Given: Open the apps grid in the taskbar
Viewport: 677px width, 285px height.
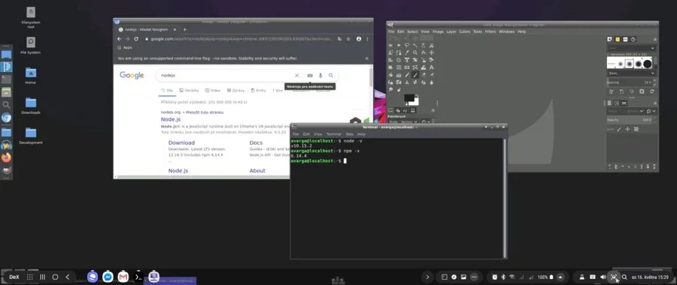Looking at the screenshot, I should [30, 277].
